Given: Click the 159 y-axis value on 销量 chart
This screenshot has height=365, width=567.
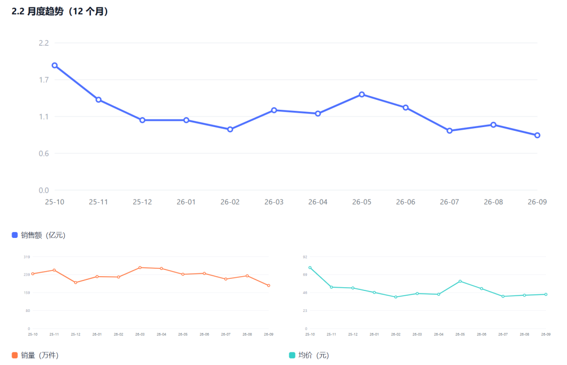Looking at the screenshot, I should (27, 293).
